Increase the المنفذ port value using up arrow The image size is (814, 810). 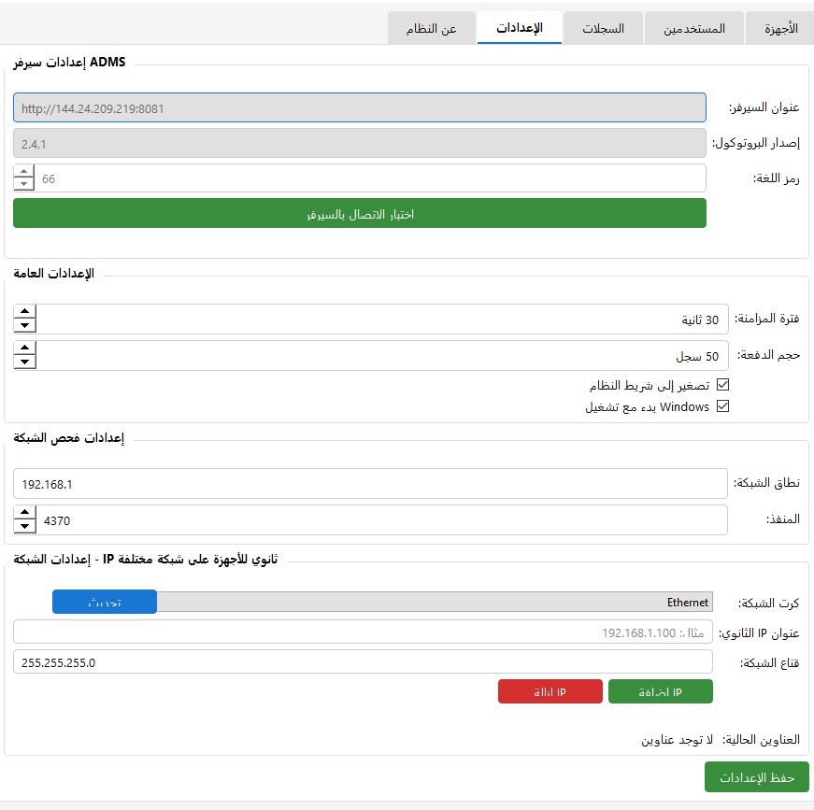click(25, 514)
